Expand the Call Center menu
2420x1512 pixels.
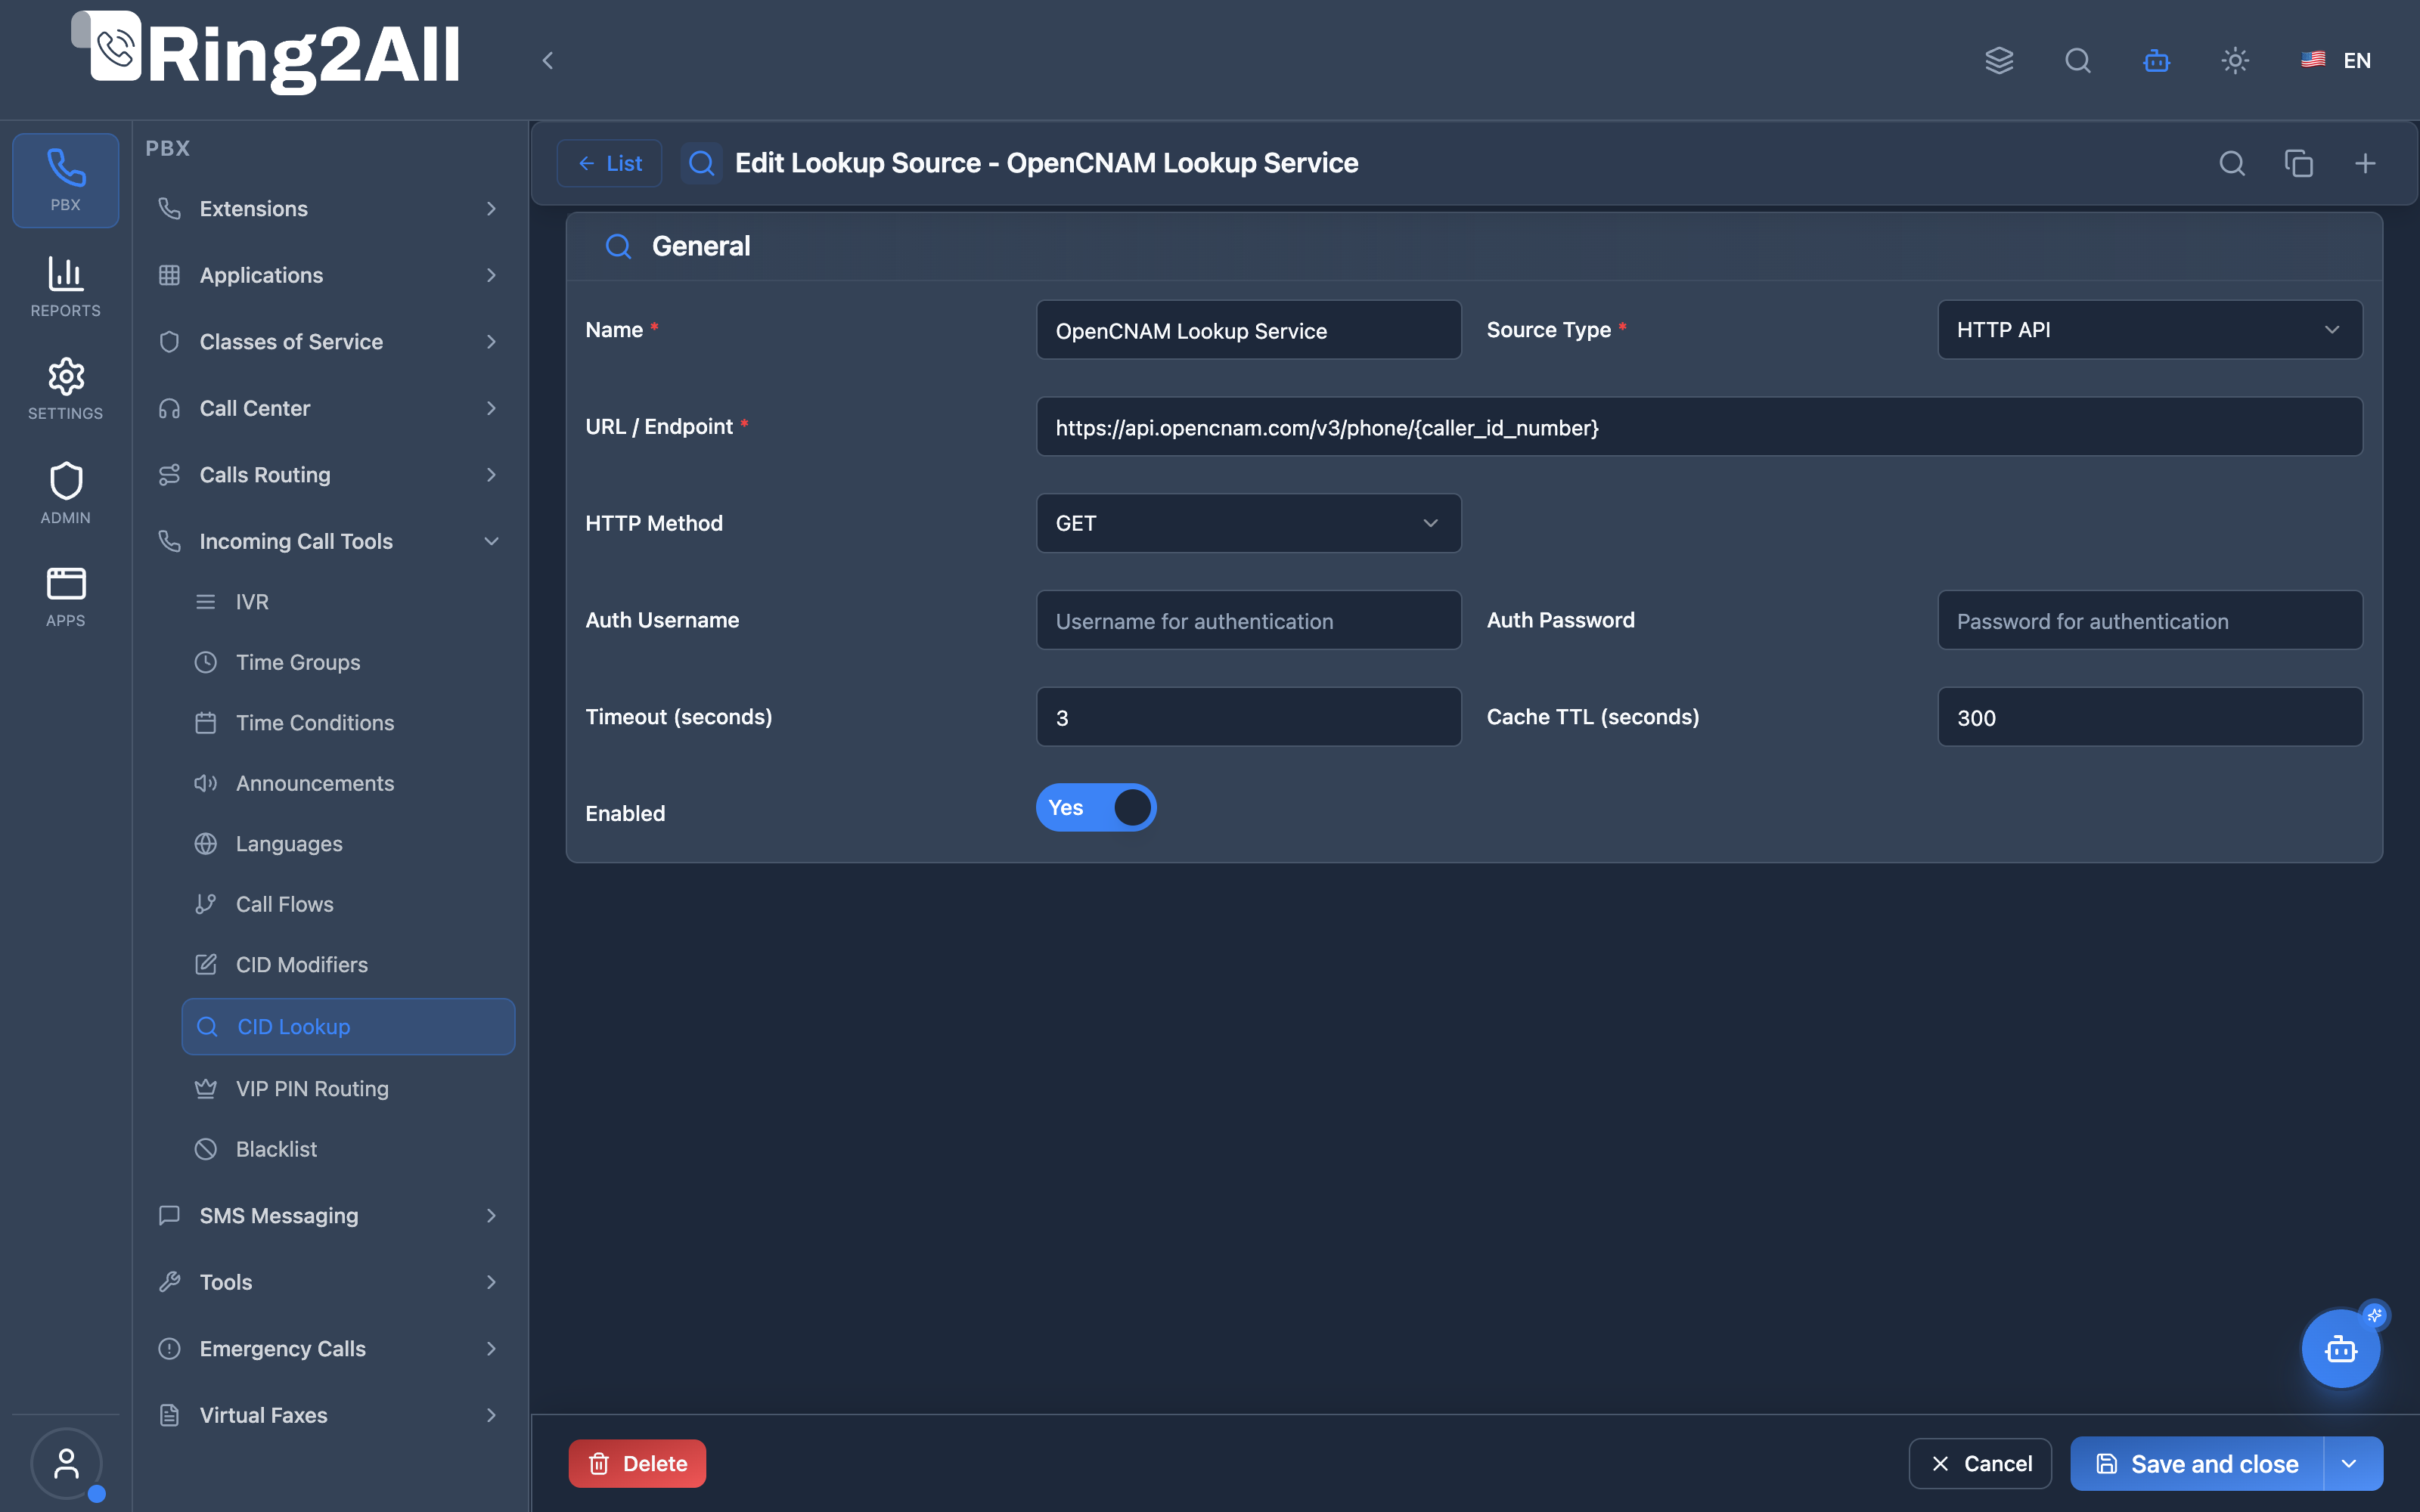pos(328,408)
